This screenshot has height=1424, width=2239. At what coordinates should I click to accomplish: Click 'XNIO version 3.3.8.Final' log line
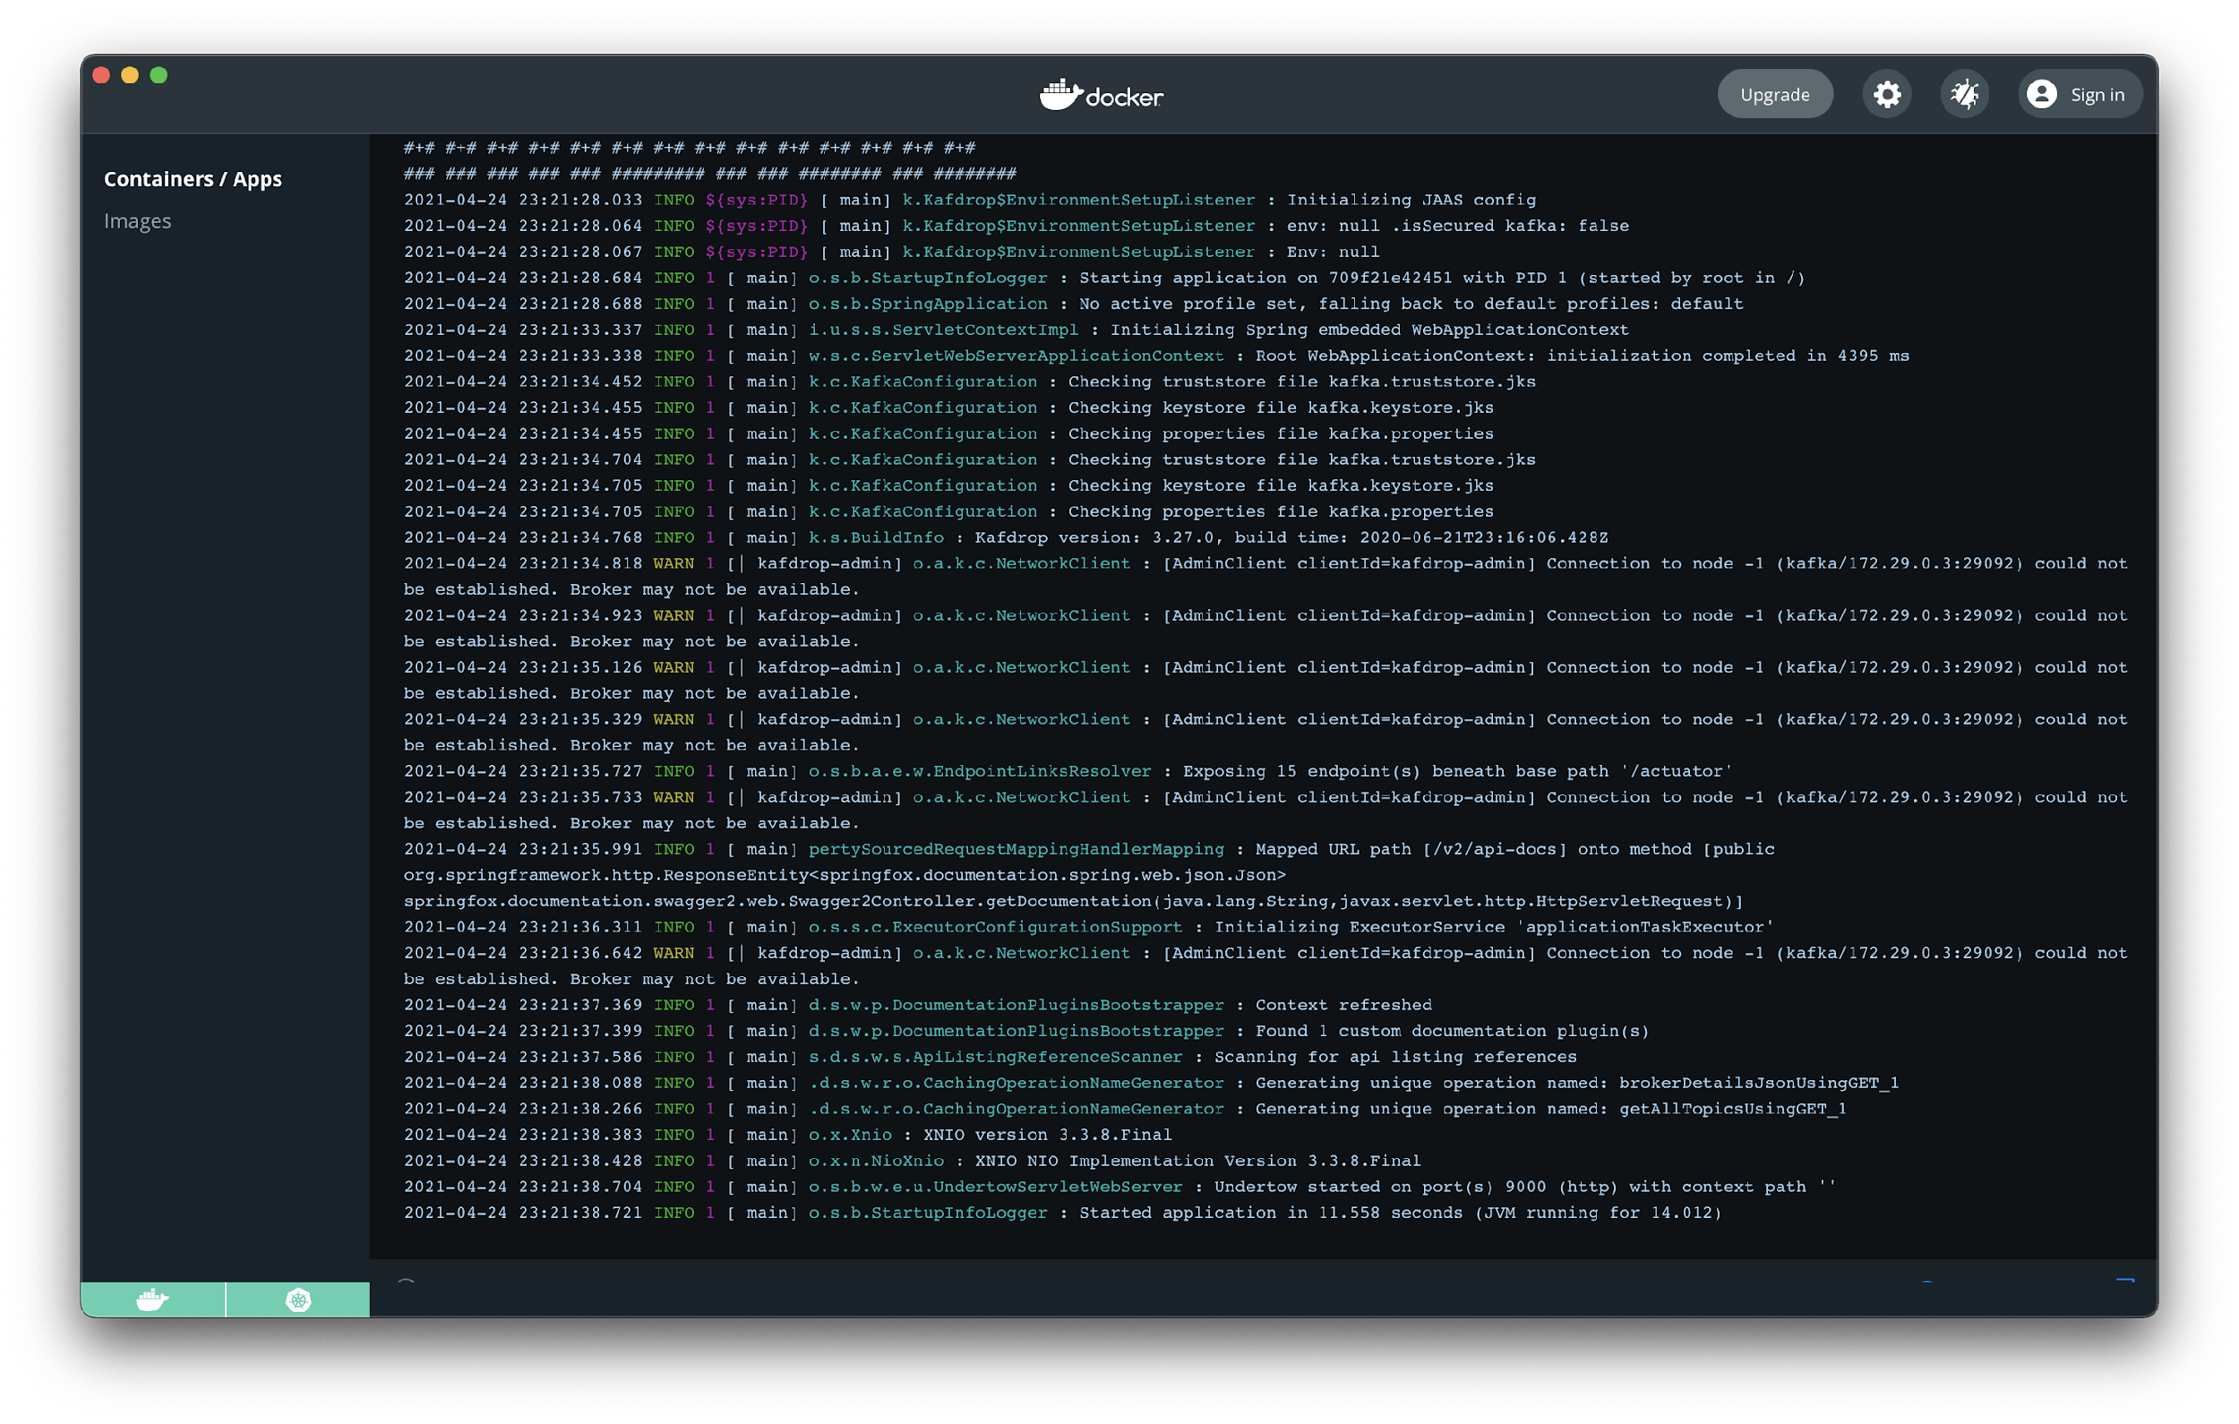[787, 1135]
